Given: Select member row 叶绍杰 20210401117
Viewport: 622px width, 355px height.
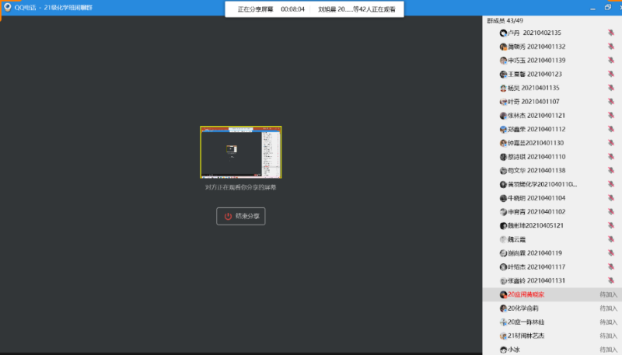Looking at the screenshot, I should tap(552, 266).
